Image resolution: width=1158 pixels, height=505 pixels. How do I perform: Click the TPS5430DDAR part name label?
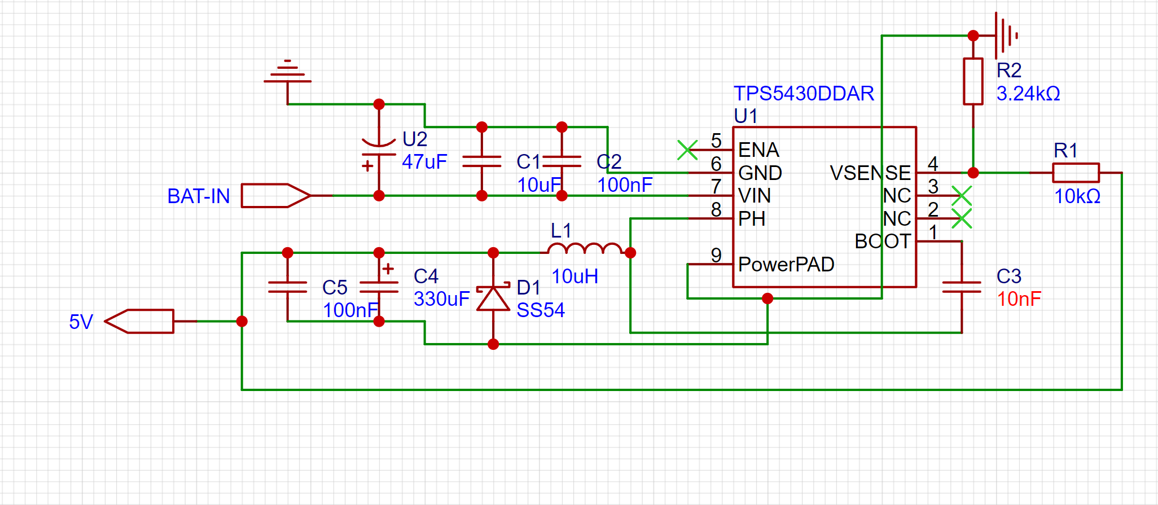(x=804, y=93)
